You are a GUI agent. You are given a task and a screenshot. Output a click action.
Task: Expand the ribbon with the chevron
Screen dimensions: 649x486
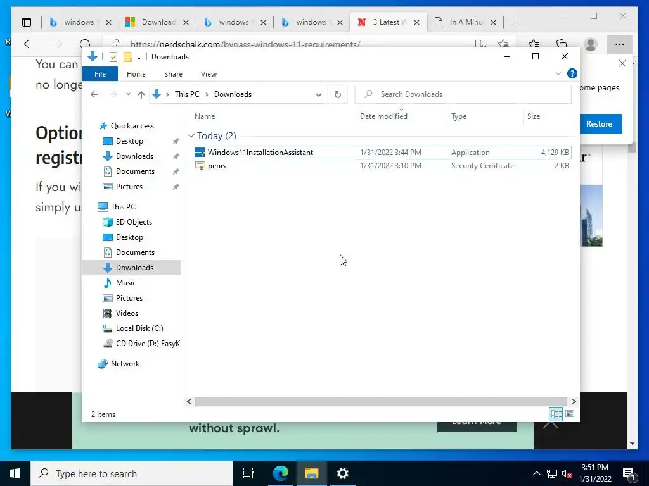558,73
